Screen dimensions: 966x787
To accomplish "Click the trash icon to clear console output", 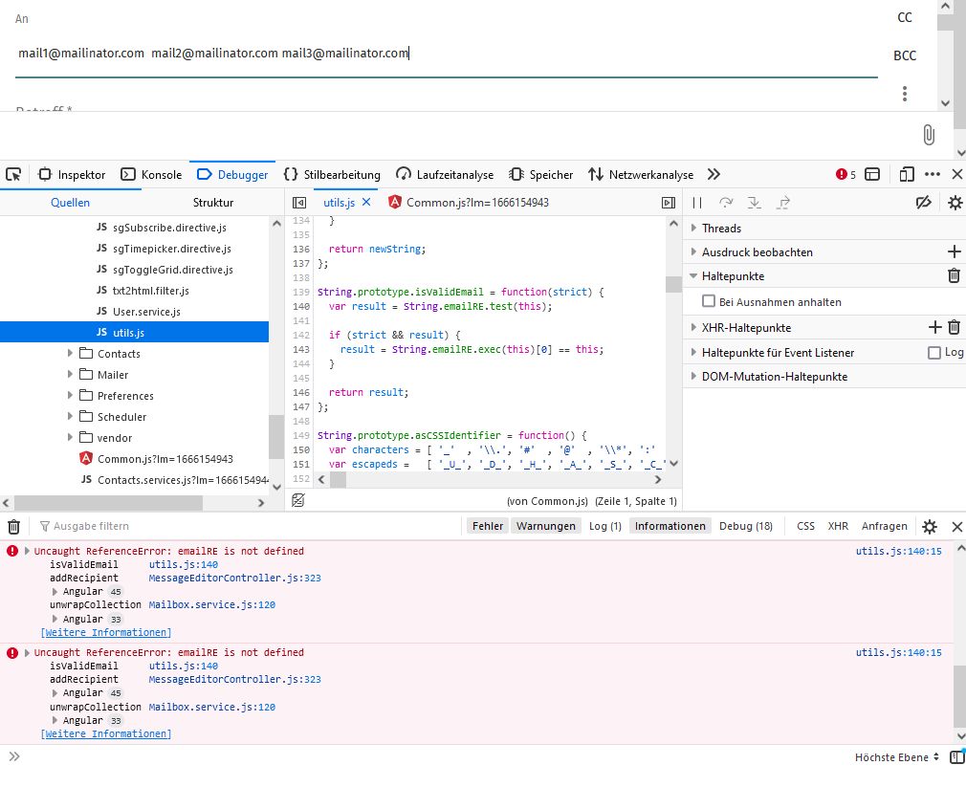I will coord(13,526).
